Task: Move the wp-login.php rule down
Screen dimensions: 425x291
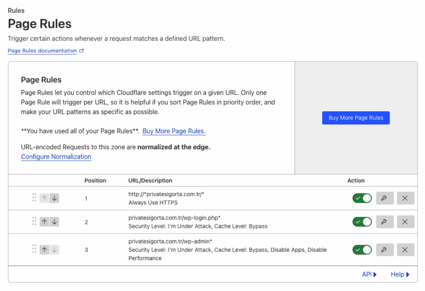Action: [x=54, y=222]
